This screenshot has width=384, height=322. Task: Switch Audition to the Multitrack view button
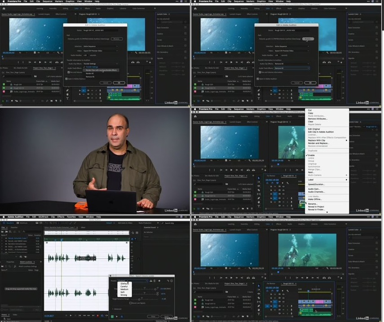coord(22,223)
